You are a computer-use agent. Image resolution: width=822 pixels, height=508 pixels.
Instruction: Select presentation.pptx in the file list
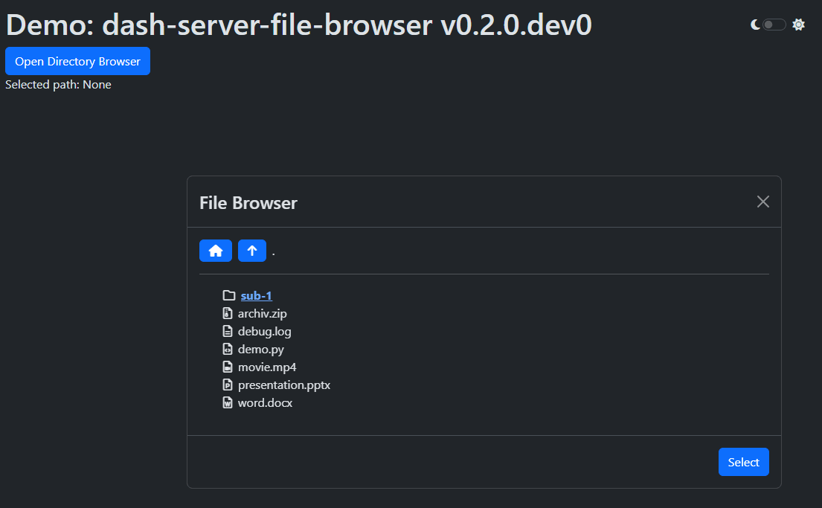point(284,384)
